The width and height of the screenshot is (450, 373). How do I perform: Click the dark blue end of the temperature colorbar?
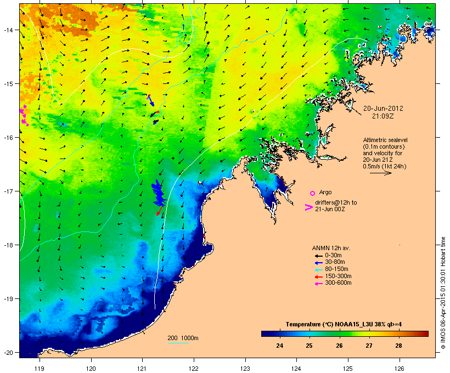click(x=266, y=334)
